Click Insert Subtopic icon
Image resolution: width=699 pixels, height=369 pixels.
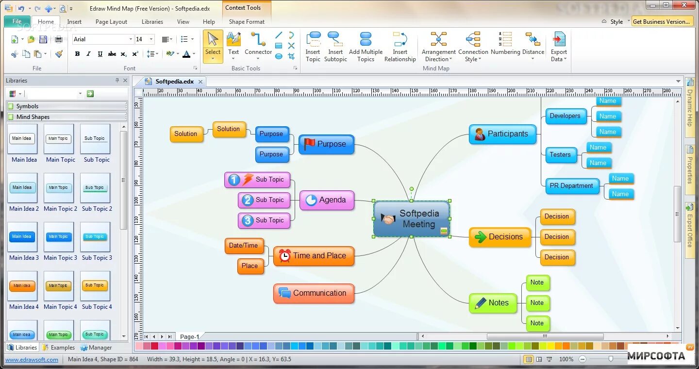click(335, 39)
